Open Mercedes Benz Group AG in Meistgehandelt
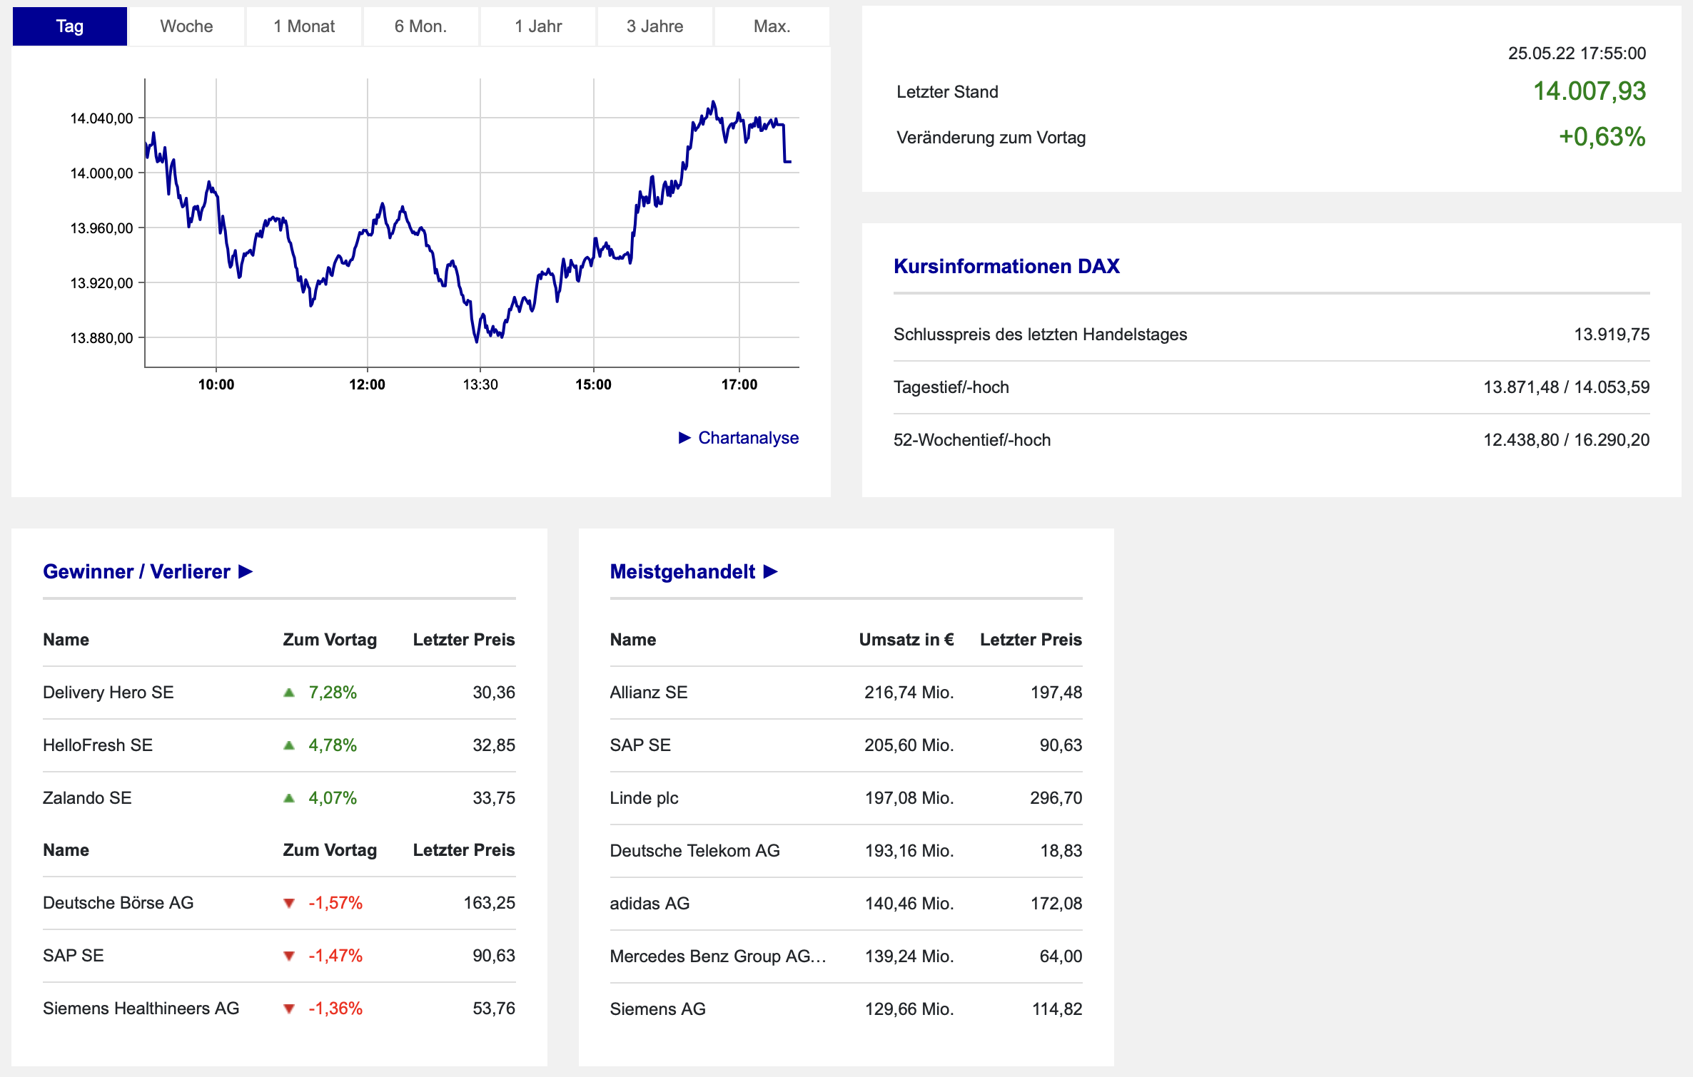The image size is (1693, 1077). pyautogui.click(x=718, y=956)
